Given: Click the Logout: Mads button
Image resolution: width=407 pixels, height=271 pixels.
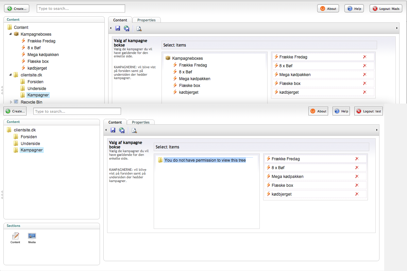Looking at the screenshot, I should (x=386, y=9).
